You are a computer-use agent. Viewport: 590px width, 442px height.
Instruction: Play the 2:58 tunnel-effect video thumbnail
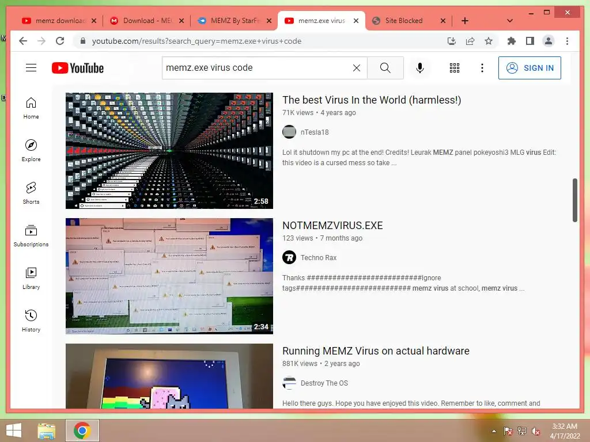pos(169,151)
